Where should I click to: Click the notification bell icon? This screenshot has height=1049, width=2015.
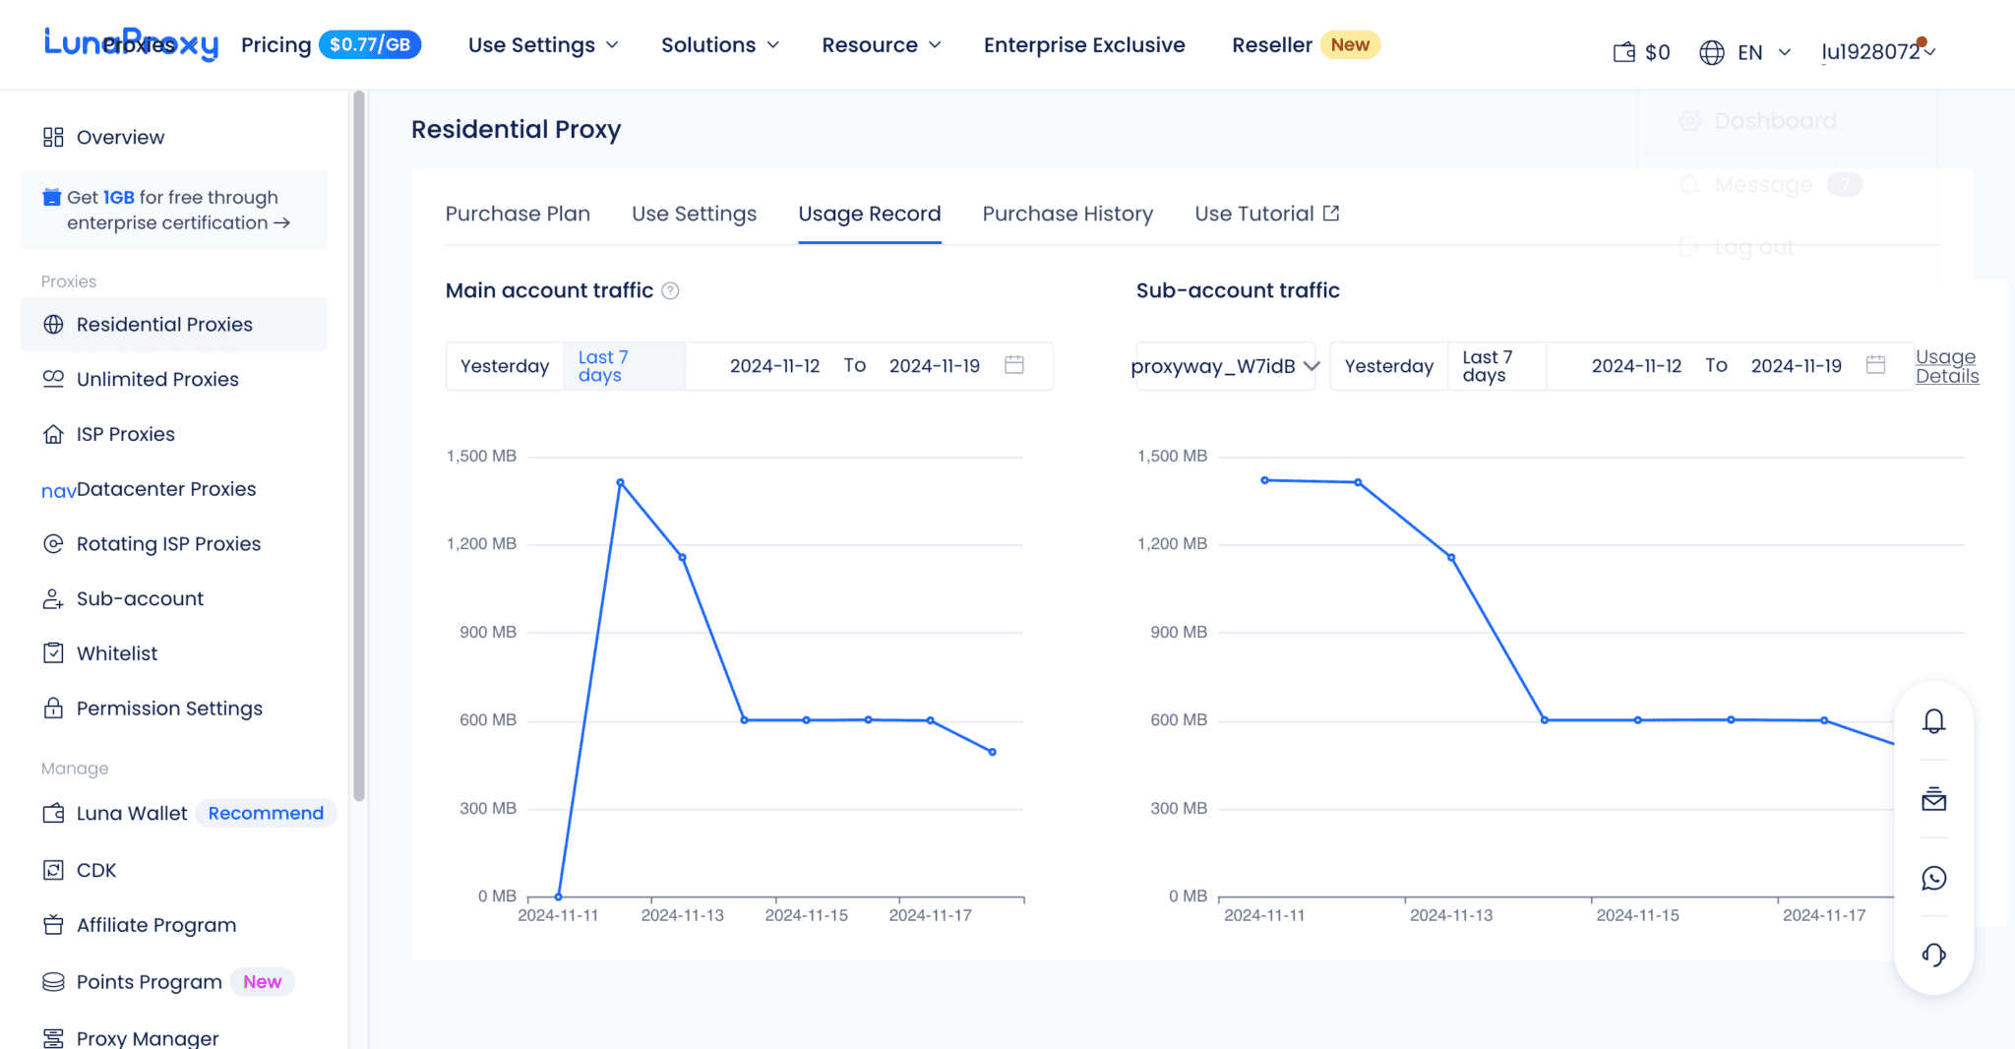click(1934, 719)
